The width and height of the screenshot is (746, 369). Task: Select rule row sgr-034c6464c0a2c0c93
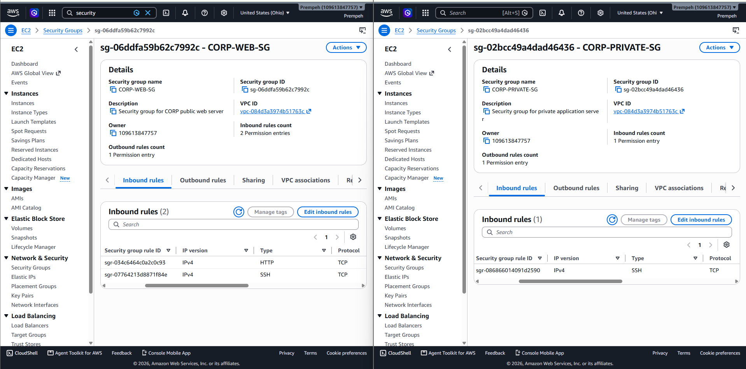[x=233, y=262]
